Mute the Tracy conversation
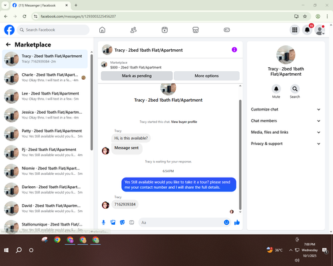This screenshot has width=333, height=266. 276,89
